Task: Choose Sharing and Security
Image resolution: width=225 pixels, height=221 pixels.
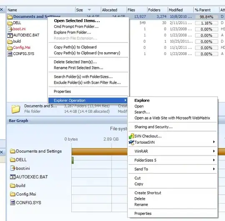Action: (x=172, y=127)
